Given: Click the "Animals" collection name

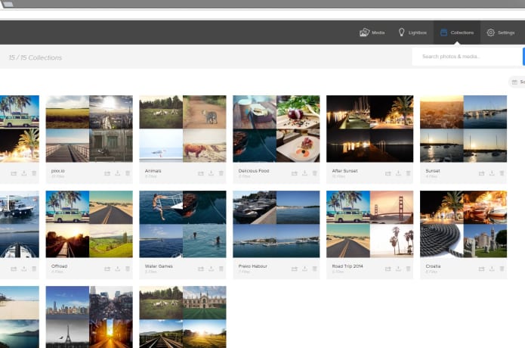Looking at the screenshot, I should 153,171.
